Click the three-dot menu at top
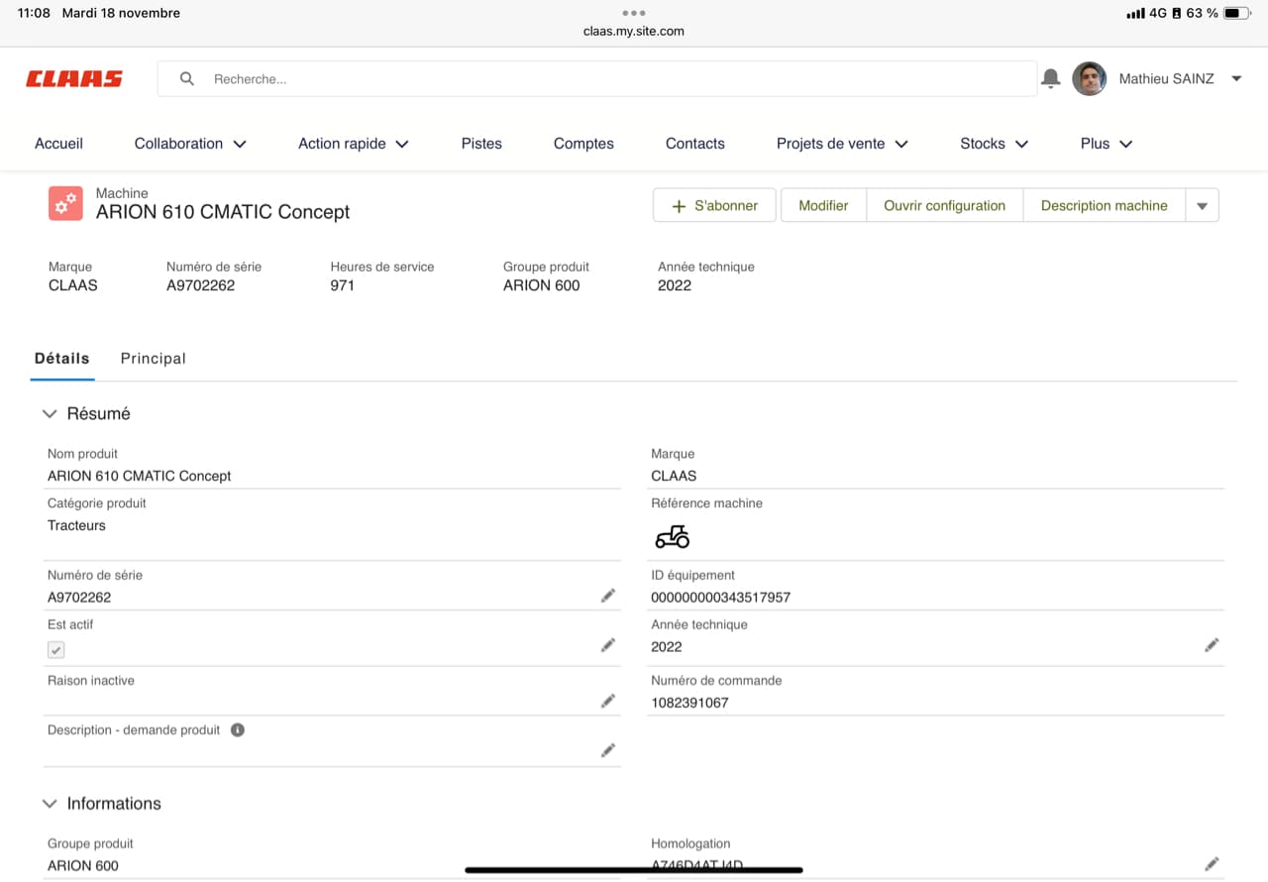Image resolution: width=1268 pixels, height=882 pixels. [634, 13]
